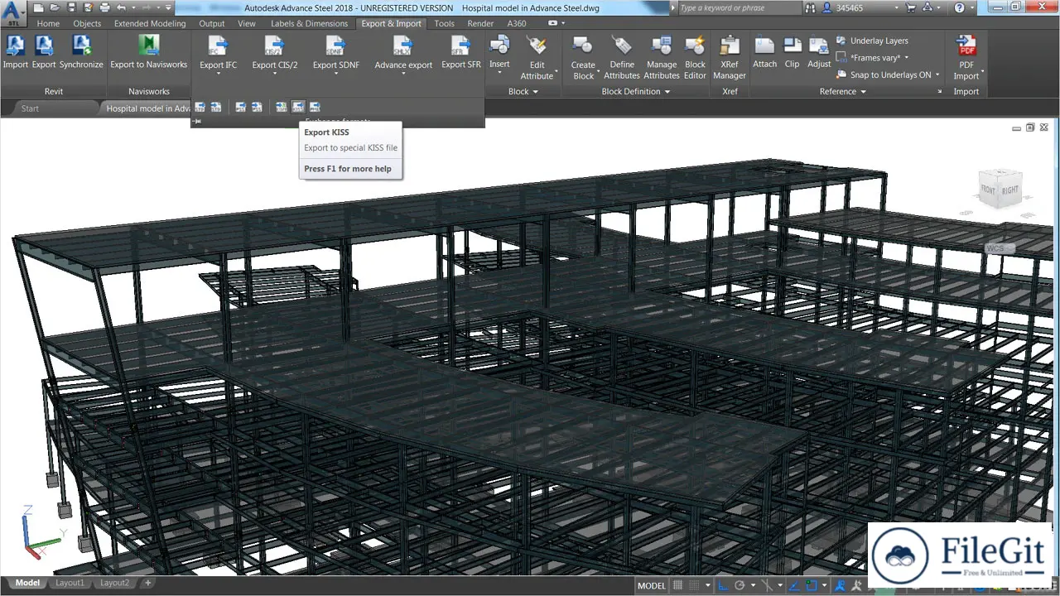Viewport: 1060px width, 596px height.
Task: Click the Export SFR icon
Action: (x=460, y=46)
